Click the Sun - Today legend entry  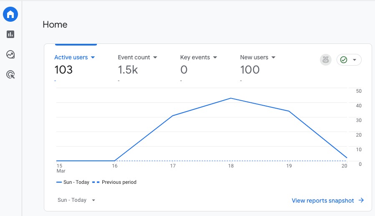click(x=73, y=182)
